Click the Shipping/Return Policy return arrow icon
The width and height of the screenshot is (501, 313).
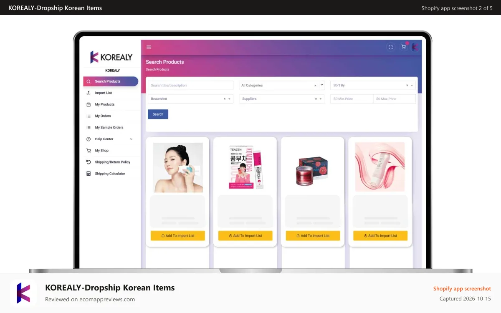[x=89, y=162]
